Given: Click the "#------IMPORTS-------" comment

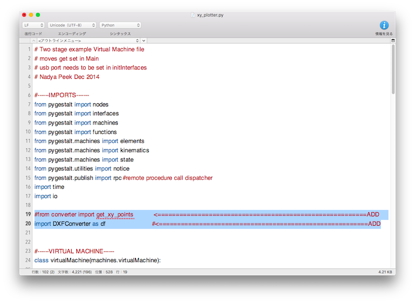Looking at the screenshot, I should point(62,95).
